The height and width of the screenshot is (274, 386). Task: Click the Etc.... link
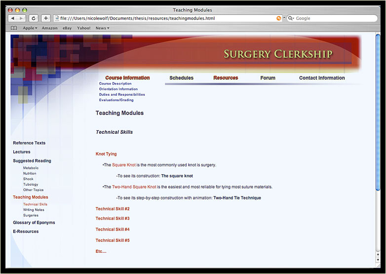coord(101,251)
